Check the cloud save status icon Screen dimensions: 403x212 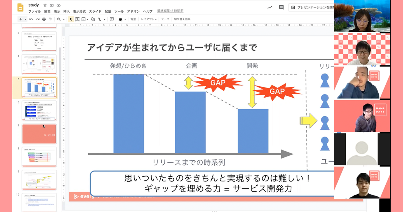(x=58, y=5)
